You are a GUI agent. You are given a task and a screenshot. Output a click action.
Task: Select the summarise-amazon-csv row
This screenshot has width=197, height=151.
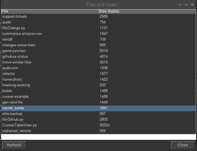(x=98, y=34)
